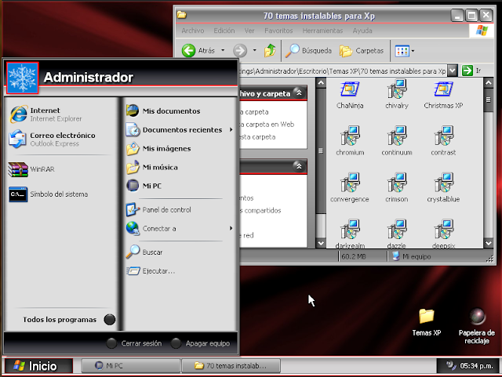Click the system tray icon near clock
Image resolution: width=502 pixels, height=377 pixels.
451,365
